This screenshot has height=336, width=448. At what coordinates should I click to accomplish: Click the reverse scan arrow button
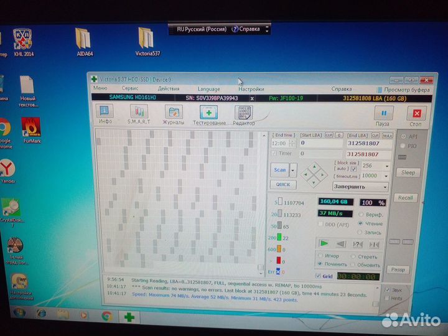pos(341,244)
